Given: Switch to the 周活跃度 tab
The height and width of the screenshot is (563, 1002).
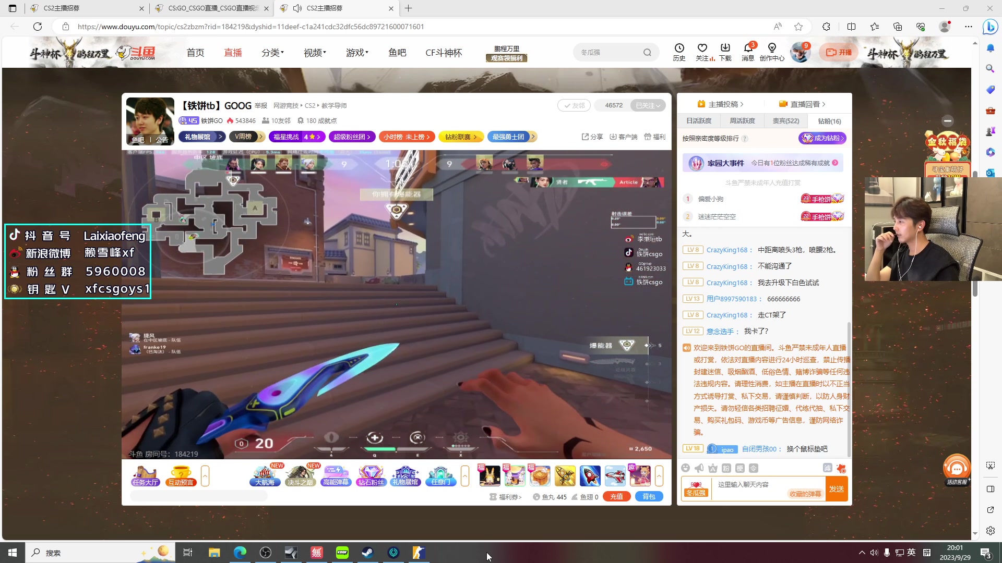Looking at the screenshot, I should (x=742, y=121).
